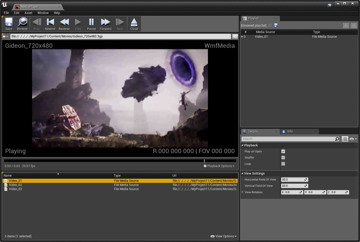
Task: Save the playlist using the disk icon
Action: (276, 25)
